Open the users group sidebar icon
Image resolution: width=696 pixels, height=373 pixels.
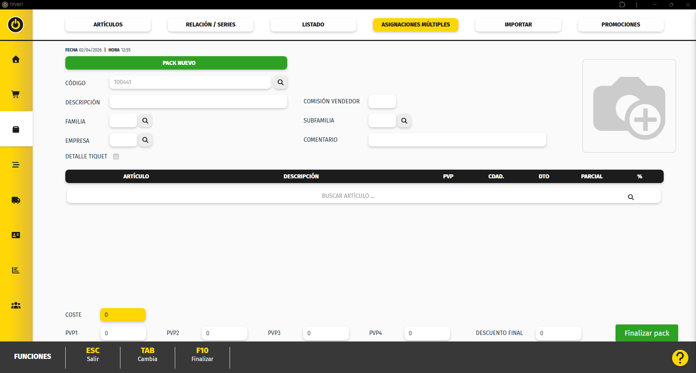[16, 306]
